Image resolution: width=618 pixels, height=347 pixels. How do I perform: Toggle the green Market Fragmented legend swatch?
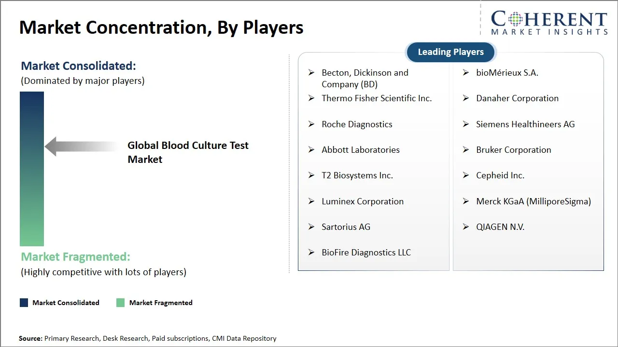120,302
